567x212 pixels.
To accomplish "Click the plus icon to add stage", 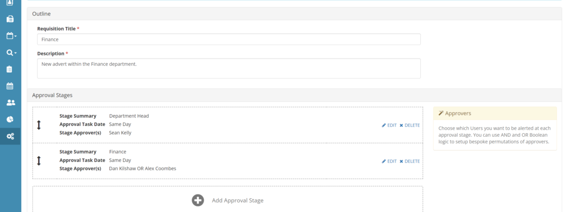I will coord(198,200).
